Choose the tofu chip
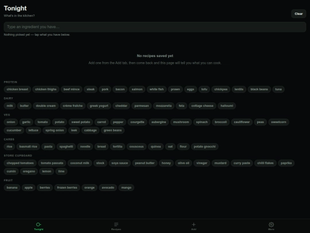Viewport: 310px width, 233px height. pyautogui.click(x=204, y=89)
